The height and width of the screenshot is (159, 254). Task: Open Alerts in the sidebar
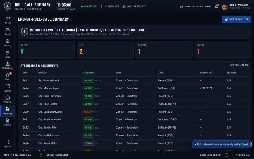click(7, 77)
